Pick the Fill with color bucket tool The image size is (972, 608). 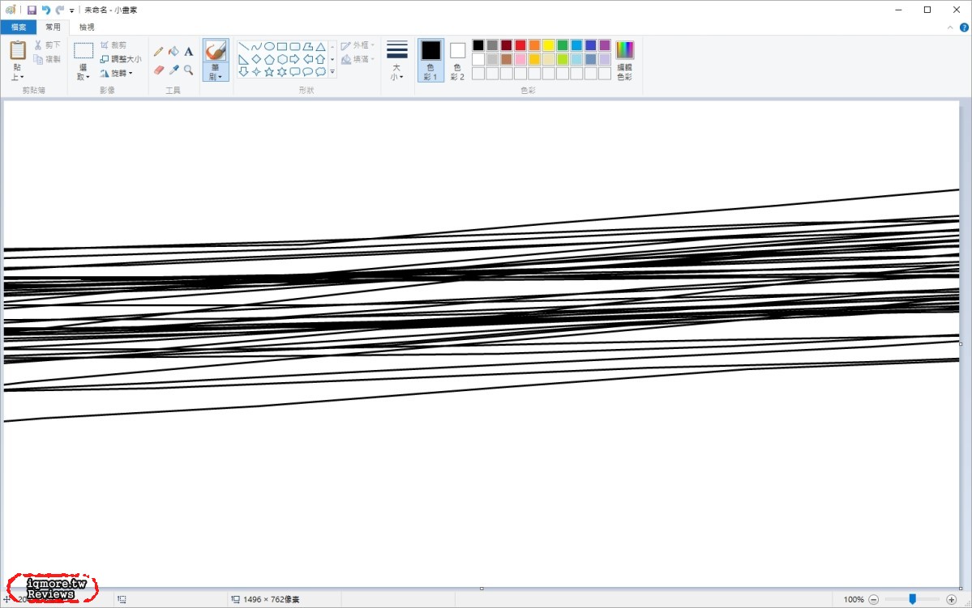click(x=173, y=51)
